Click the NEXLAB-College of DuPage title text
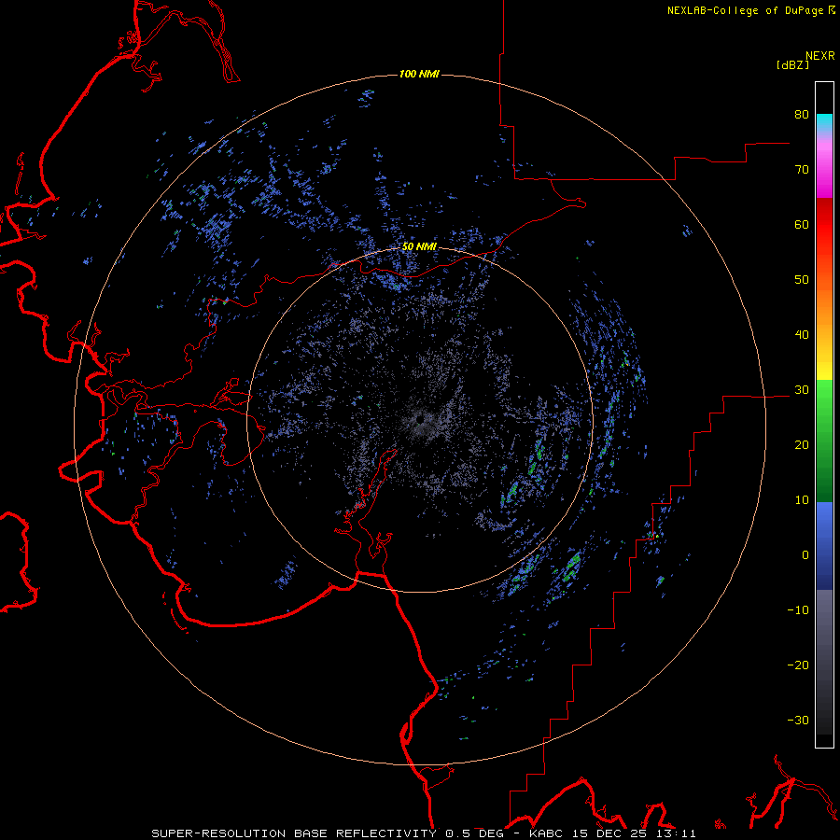The width and height of the screenshot is (840, 840). click(x=745, y=10)
